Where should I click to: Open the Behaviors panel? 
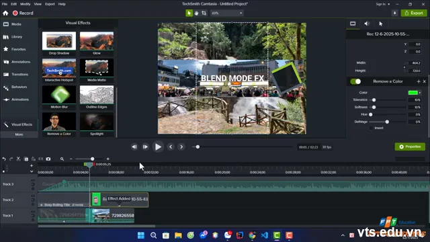click(15, 87)
